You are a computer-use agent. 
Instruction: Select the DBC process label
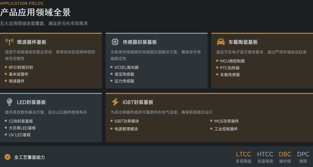point(285,154)
